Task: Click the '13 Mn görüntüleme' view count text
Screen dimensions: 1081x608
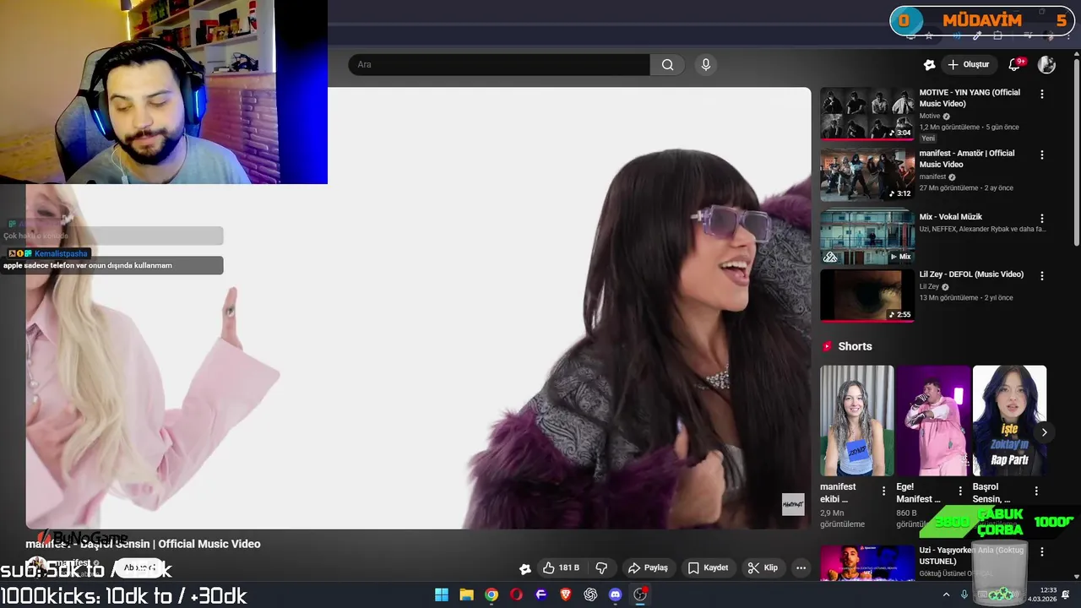Action: 948,298
